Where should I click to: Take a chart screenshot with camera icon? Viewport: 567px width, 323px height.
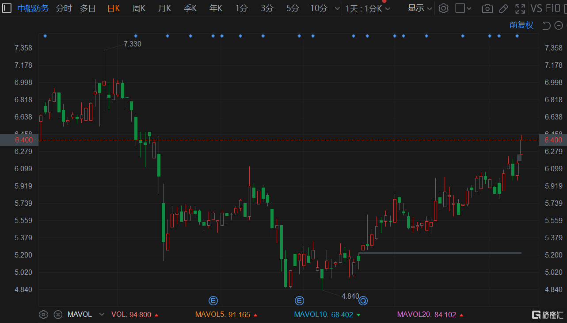(x=487, y=8)
